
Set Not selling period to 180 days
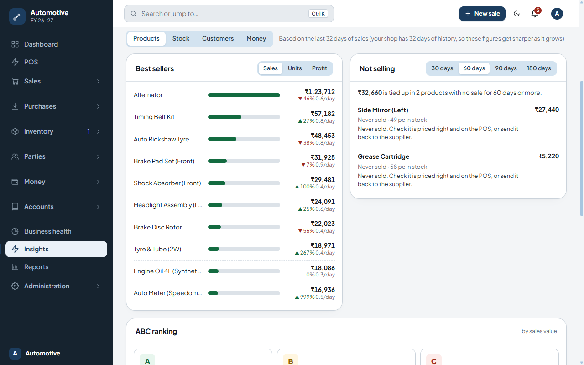pos(539,68)
